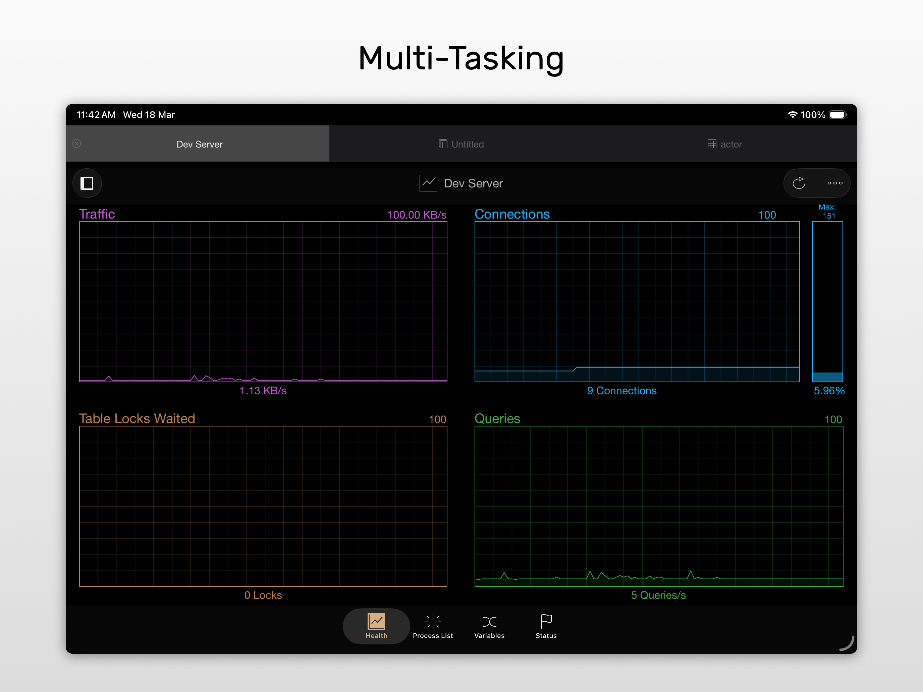Viewport: 923px width, 692px height.
Task: Click the Dev Server title text
Action: click(x=473, y=183)
